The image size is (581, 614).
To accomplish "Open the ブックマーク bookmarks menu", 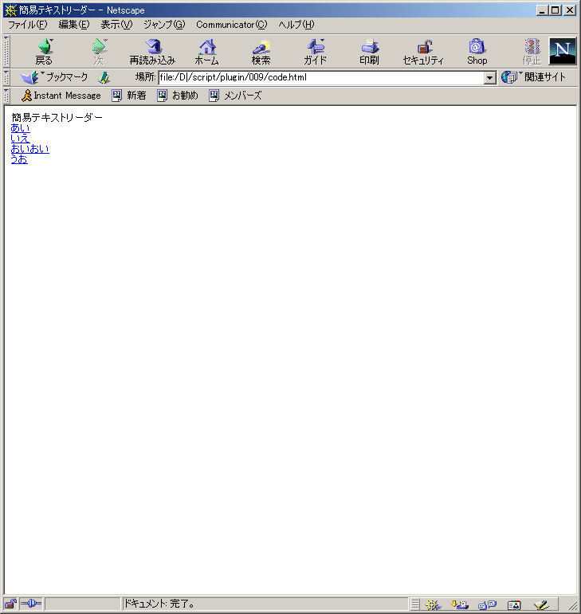I will (x=54, y=77).
